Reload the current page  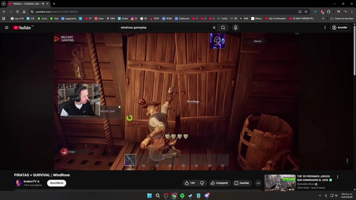(x=17, y=12)
